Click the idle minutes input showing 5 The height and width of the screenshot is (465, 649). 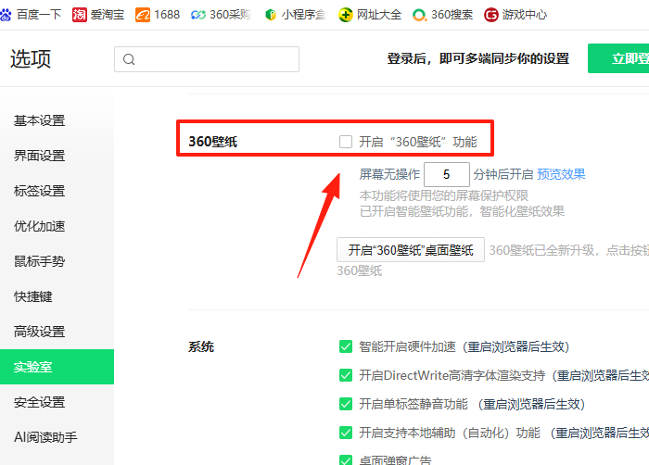[447, 174]
